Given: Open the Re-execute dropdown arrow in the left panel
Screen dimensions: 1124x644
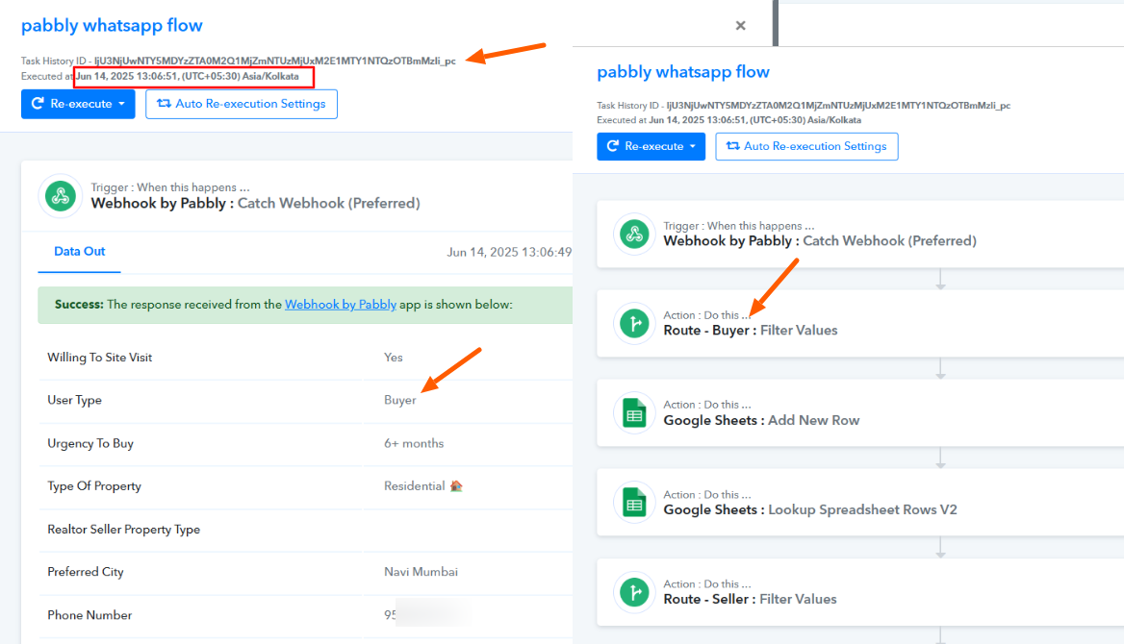Looking at the screenshot, I should coord(122,104).
